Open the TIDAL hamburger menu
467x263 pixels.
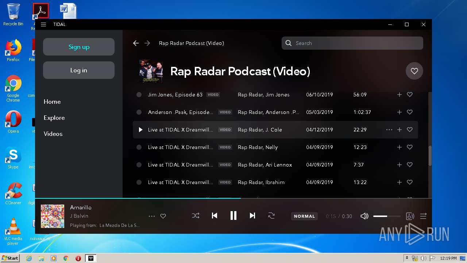[43, 24]
